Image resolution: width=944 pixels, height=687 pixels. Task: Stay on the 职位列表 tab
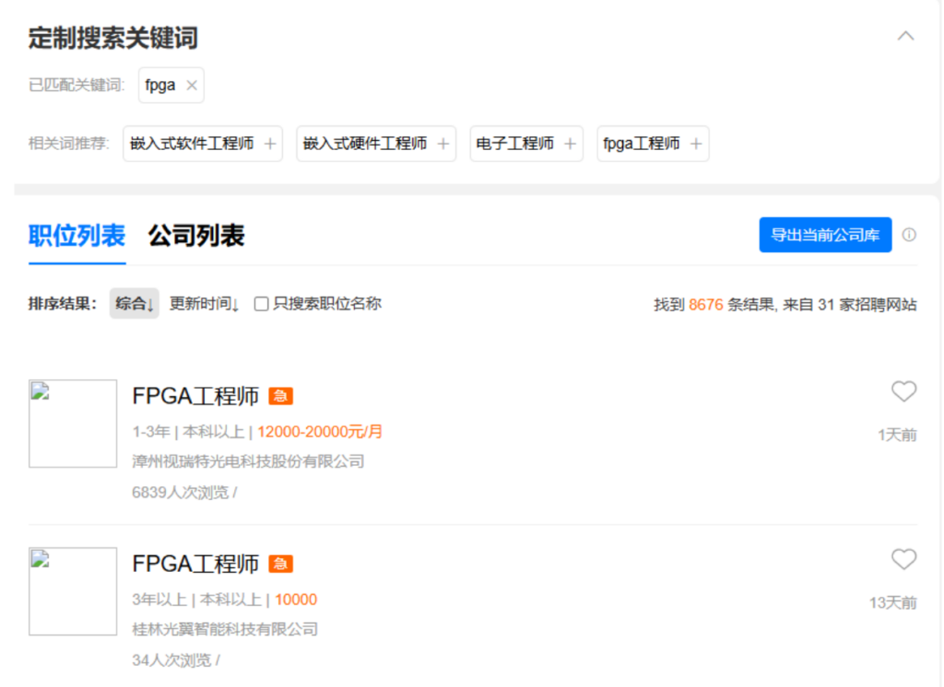[76, 234]
